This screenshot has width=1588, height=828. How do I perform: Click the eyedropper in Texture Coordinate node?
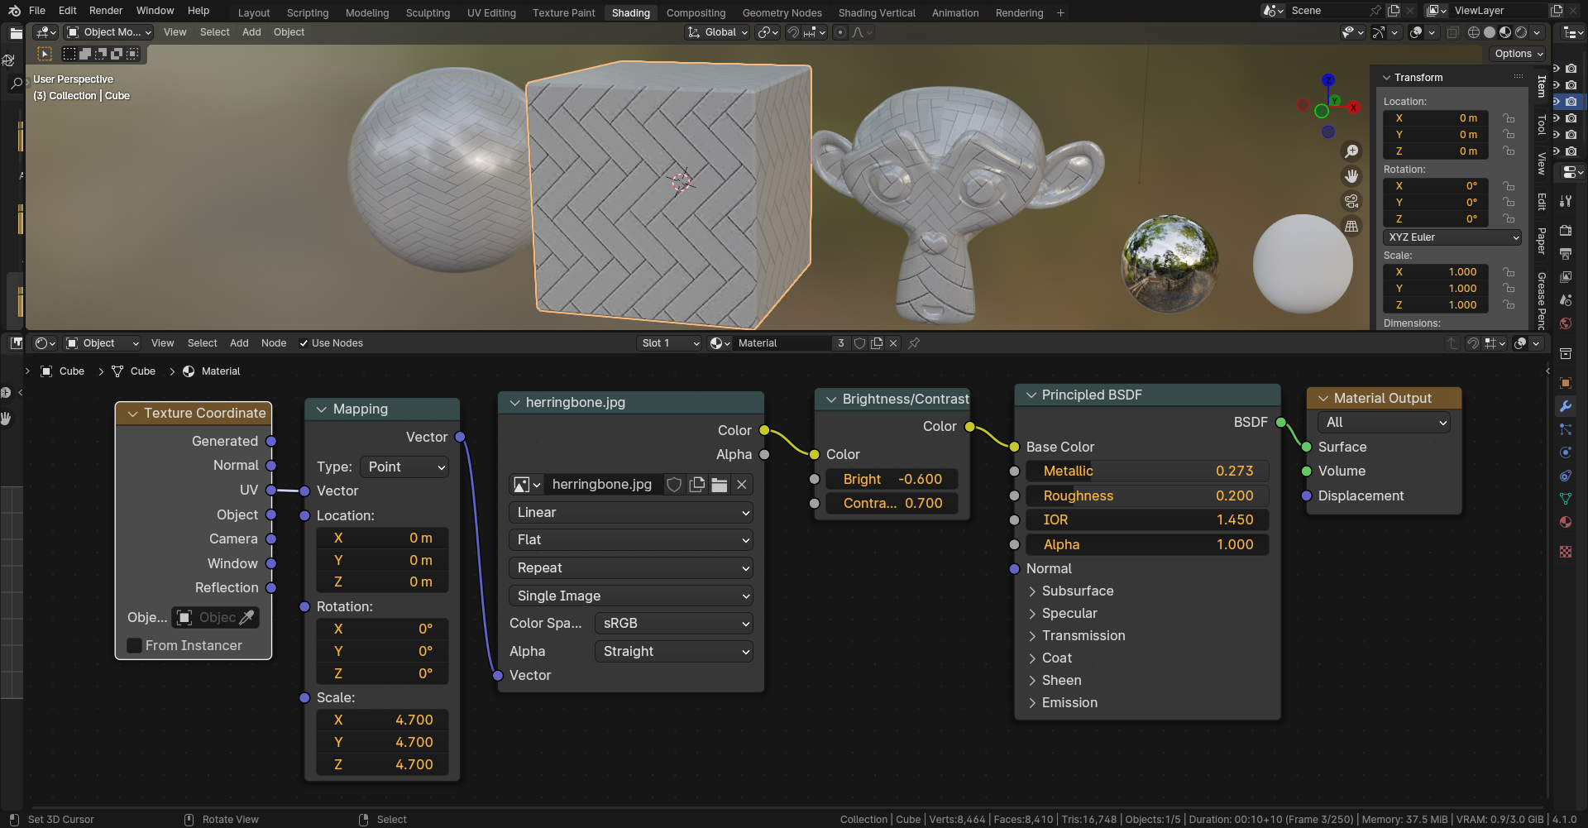pos(246,618)
